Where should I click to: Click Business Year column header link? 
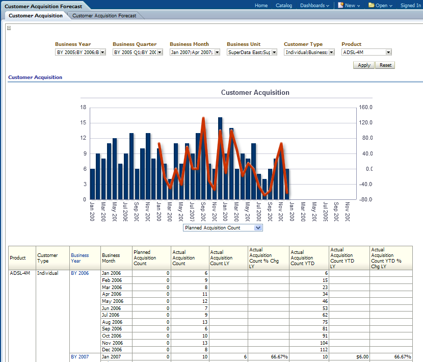pos(80,258)
